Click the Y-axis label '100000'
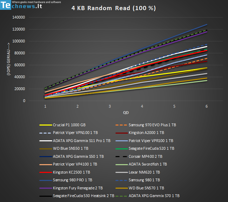 tap(19, 41)
